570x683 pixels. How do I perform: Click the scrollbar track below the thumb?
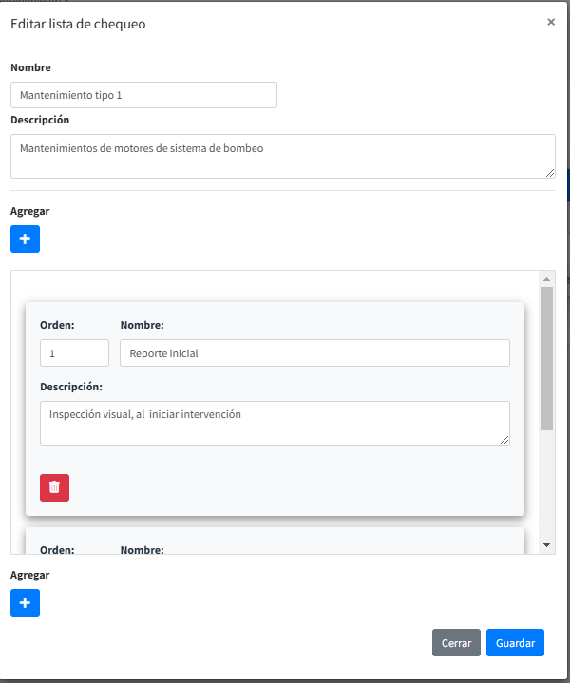click(x=546, y=484)
